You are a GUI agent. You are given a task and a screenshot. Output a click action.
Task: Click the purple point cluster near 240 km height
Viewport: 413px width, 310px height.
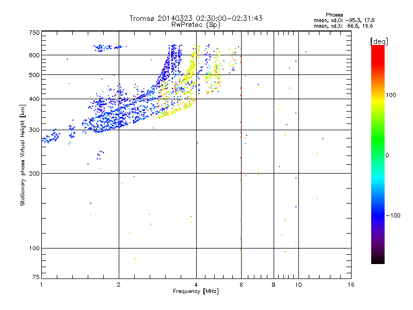pos(100,155)
